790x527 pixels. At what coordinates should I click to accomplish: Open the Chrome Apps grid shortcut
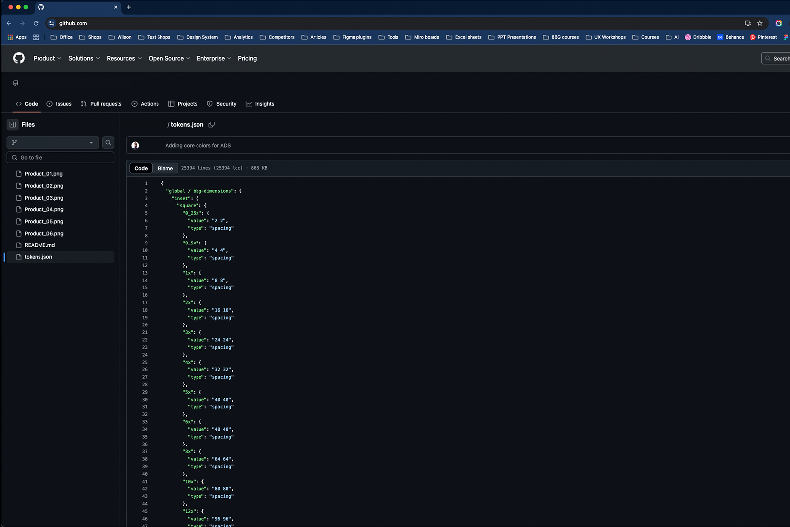pyautogui.click(x=17, y=37)
